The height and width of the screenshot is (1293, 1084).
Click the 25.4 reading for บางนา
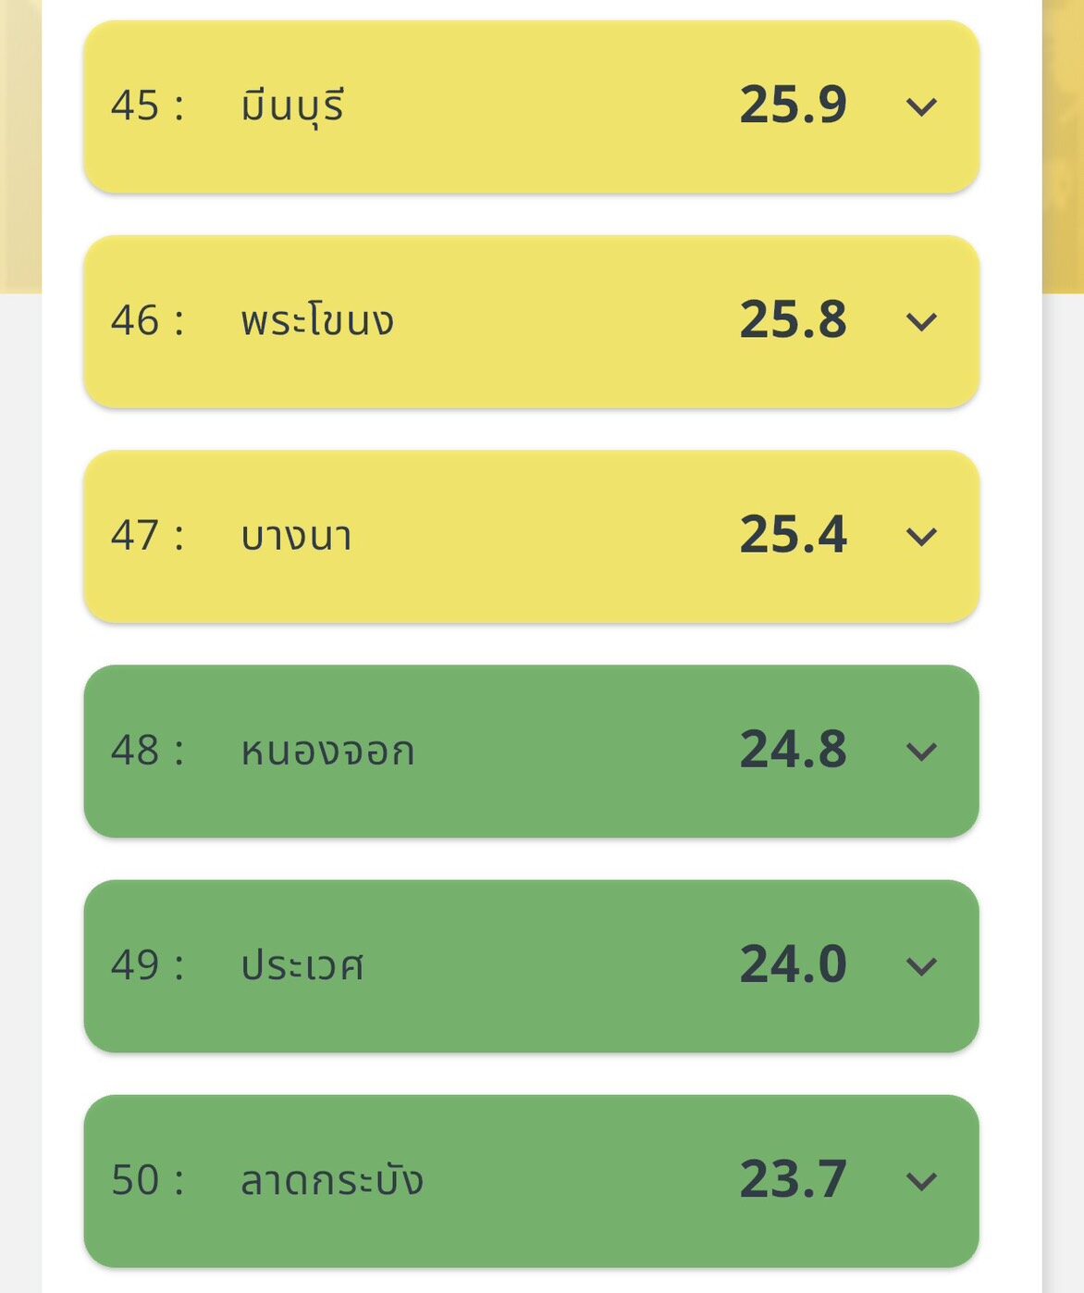tap(794, 534)
